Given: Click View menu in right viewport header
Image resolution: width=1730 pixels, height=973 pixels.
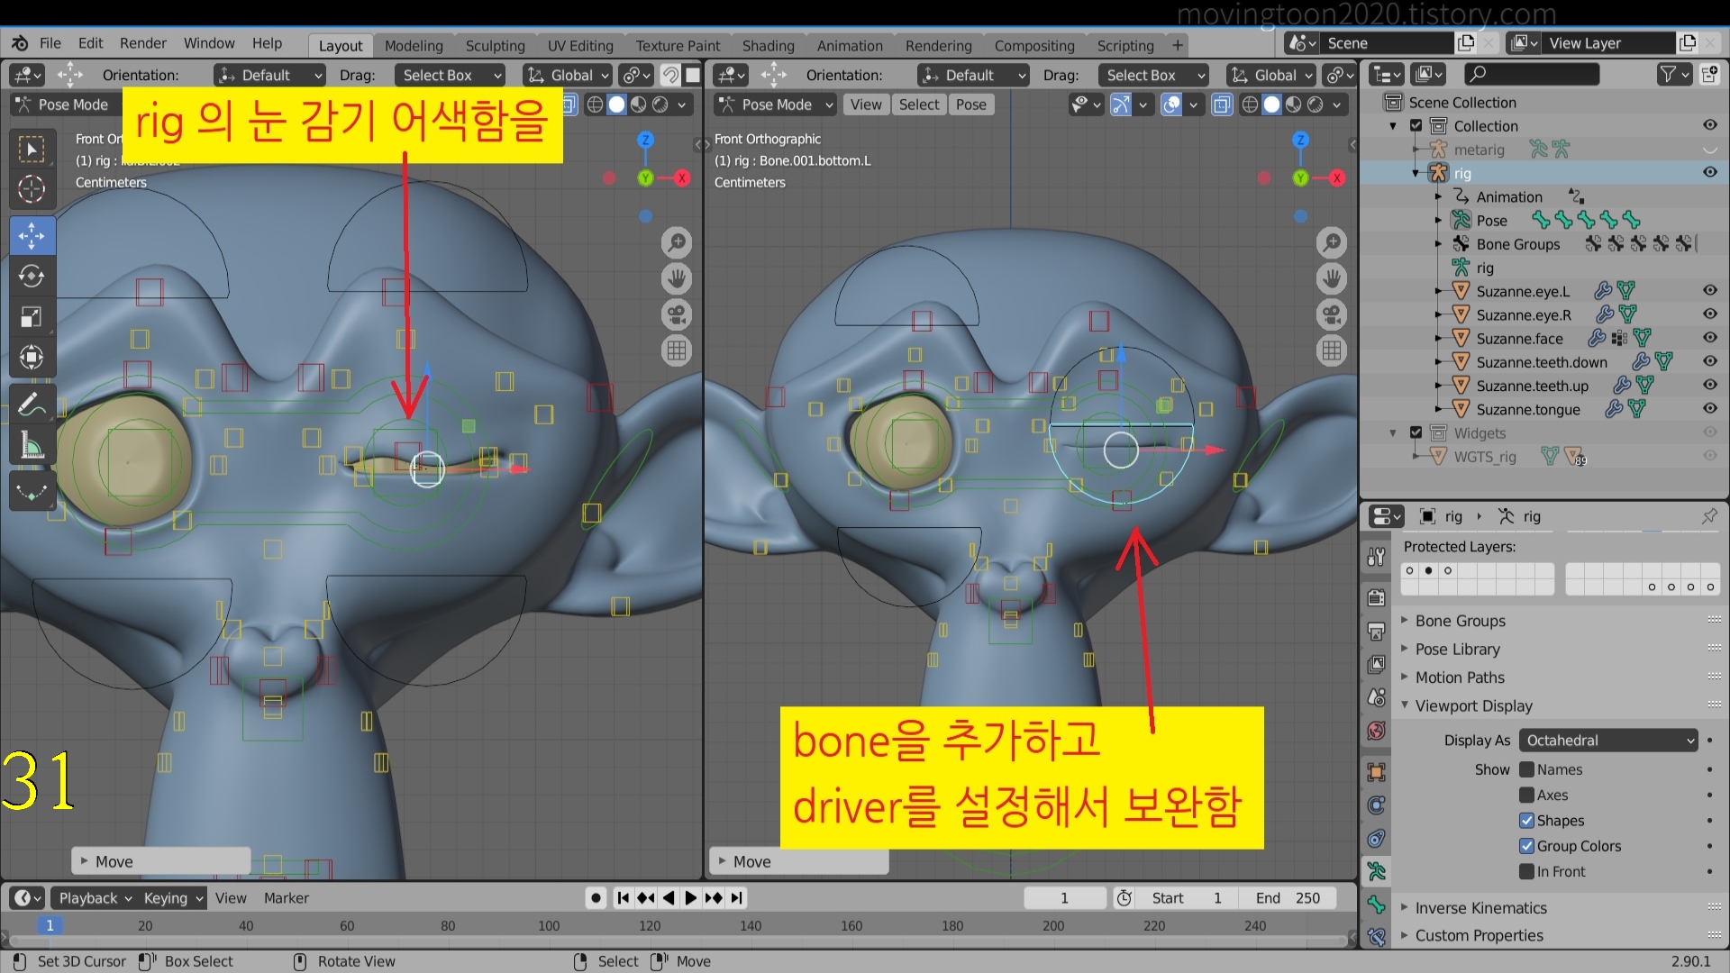Looking at the screenshot, I should 866,105.
